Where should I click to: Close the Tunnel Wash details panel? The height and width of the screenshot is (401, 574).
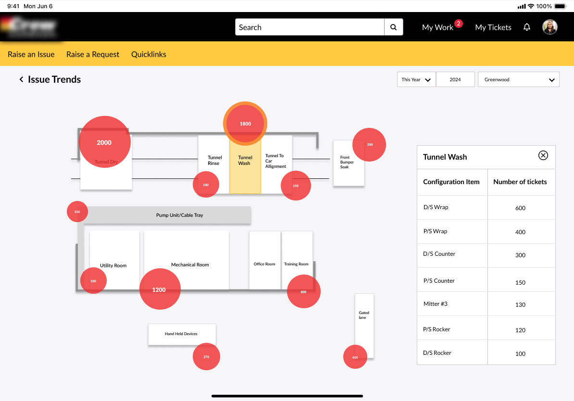click(543, 155)
